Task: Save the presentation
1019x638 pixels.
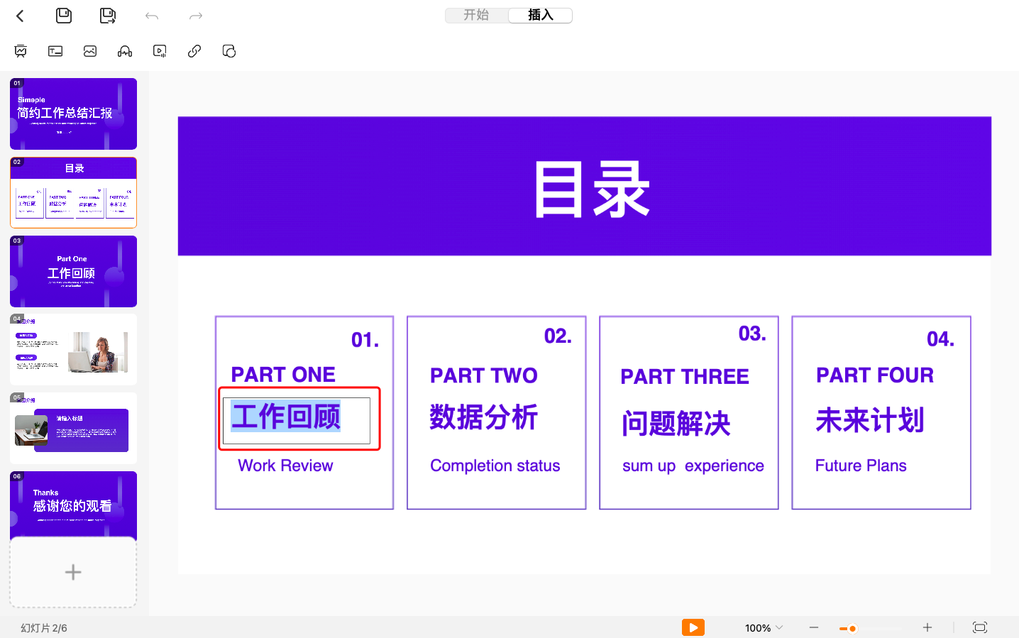Action: pyautogui.click(x=63, y=15)
